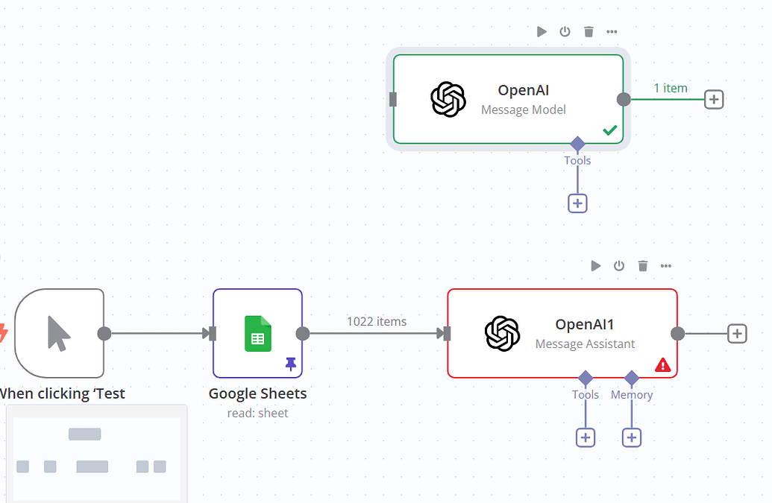Viewport: 772px width, 503px height.
Task: Add a tool under OpenAI Message Model
Action: tap(577, 203)
